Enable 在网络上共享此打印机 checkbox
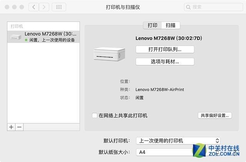The width and height of the screenshot is (246, 162). tap(95, 115)
